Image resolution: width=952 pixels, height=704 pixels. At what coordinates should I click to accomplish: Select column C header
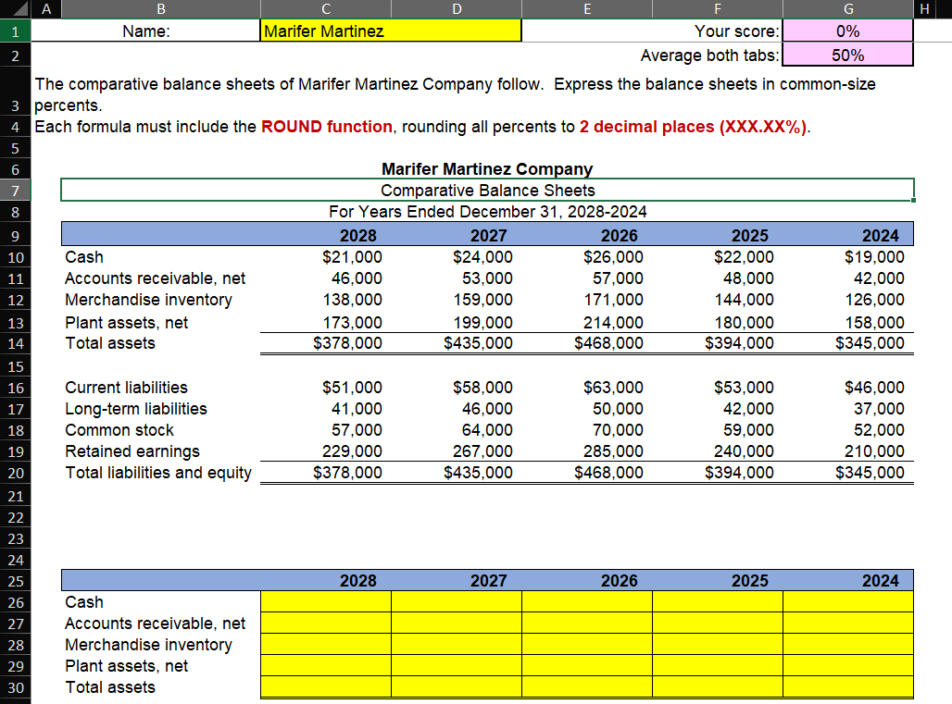click(325, 9)
